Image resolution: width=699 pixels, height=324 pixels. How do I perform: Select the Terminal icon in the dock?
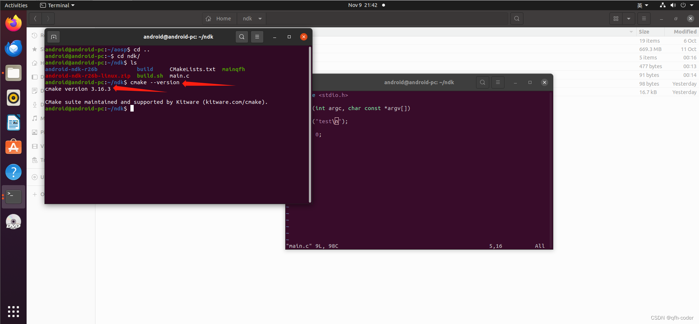point(13,197)
